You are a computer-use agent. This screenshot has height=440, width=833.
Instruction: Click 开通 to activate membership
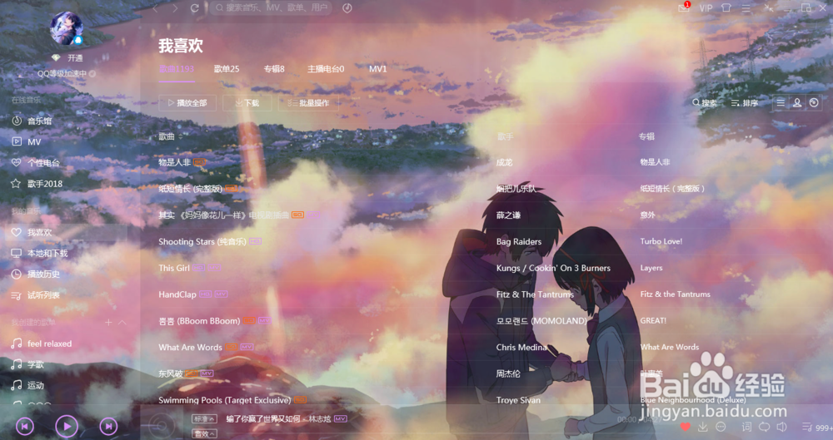click(75, 58)
